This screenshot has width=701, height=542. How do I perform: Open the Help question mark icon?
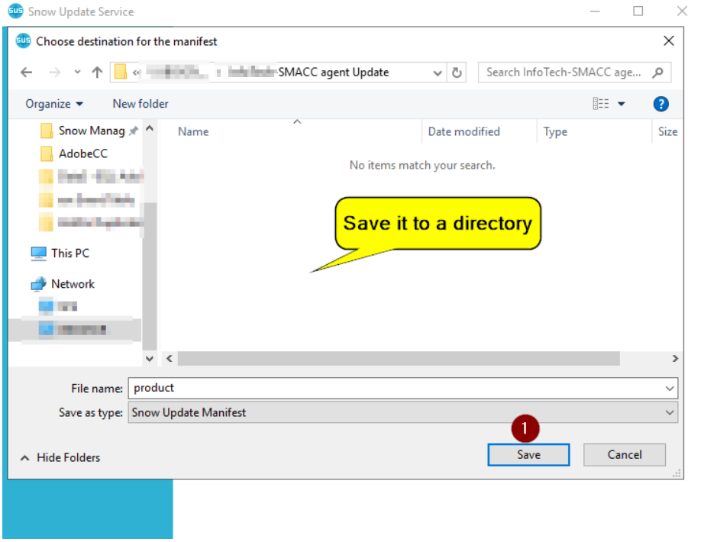tap(661, 104)
